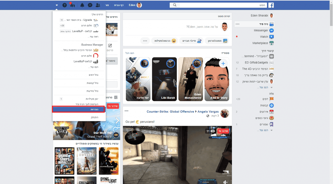Toggle the video mute speaker icon

coord(225,182)
